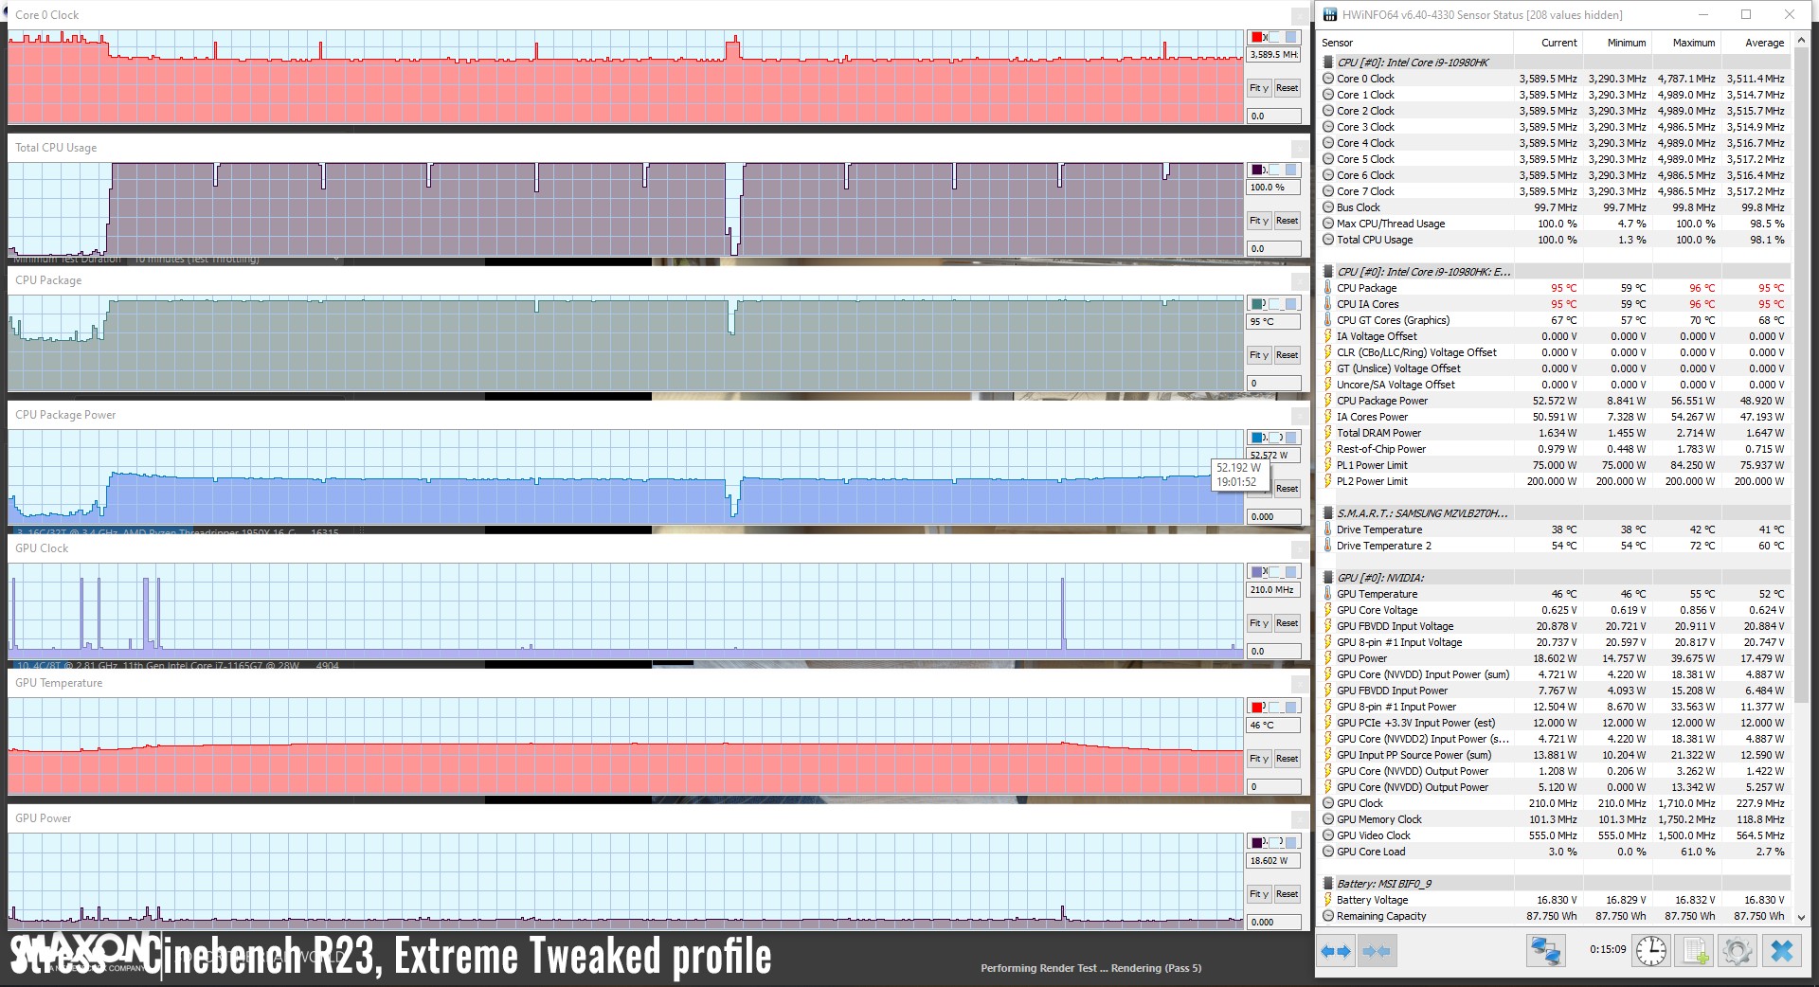Open sensor settings gear icon
1819x987 pixels.
(x=1737, y=951)
